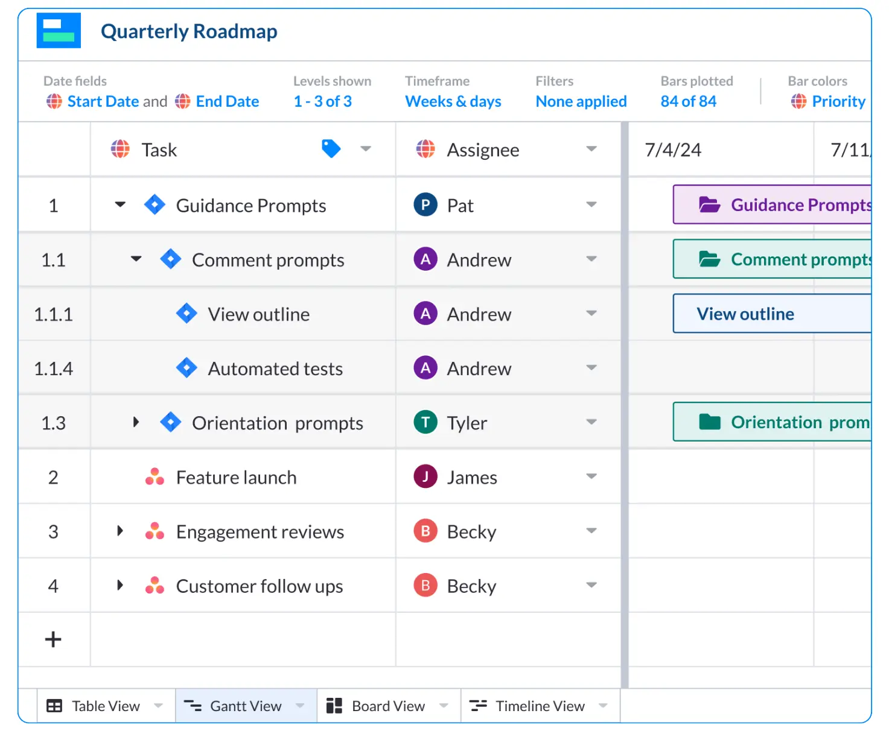889x731 pixels.
Task: Open the Task column dropdown arrow
Action: 366,149
